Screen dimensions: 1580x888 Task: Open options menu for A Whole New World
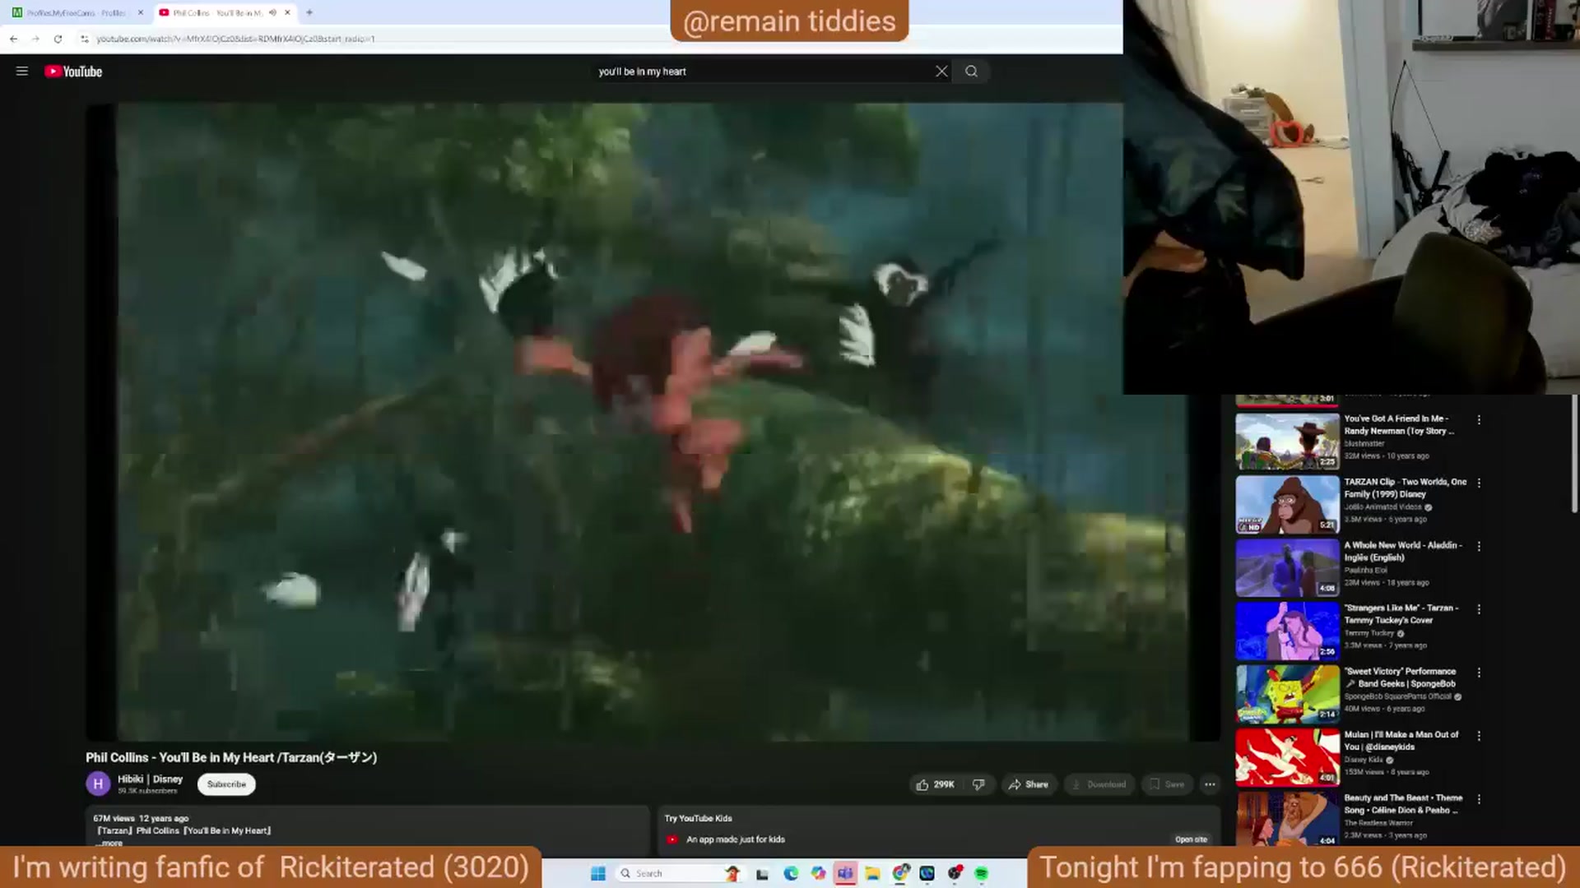click(x=1479, y=547)
